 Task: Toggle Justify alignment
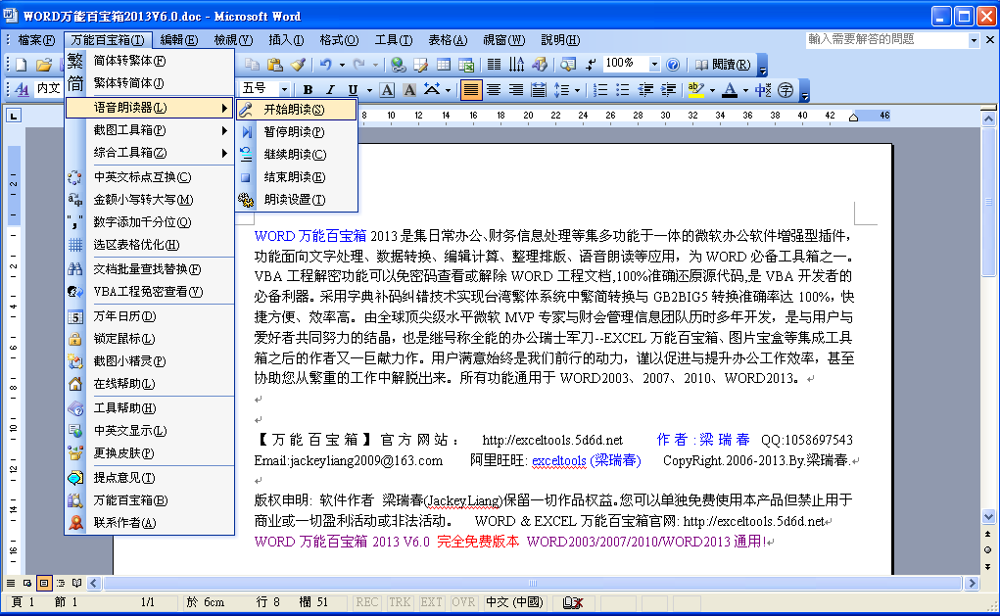click(x=471, y=90)
